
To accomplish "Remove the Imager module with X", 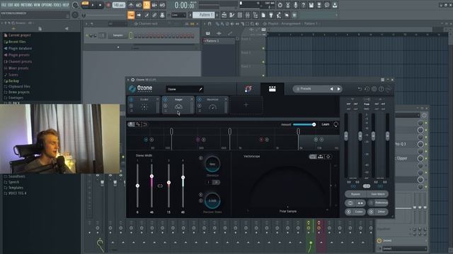I will pos(192,99).
